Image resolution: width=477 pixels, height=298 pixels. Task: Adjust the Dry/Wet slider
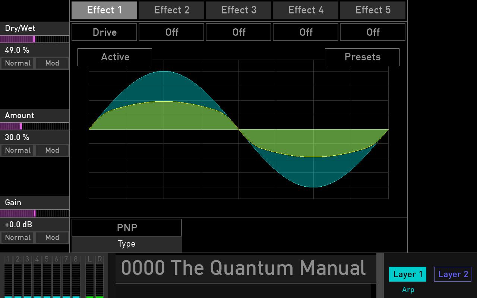pyautogui.click(x=35, y=39)
